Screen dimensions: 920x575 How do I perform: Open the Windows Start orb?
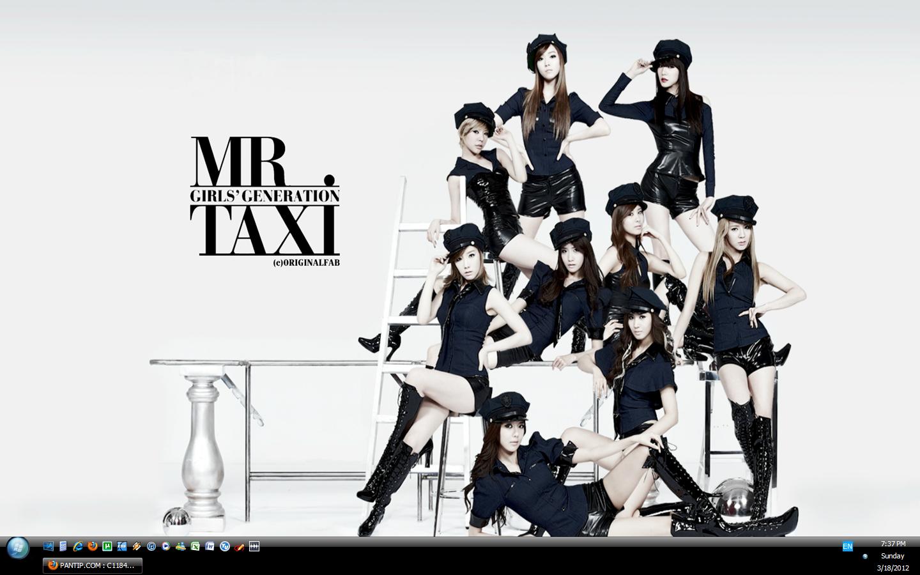point(18,548)
